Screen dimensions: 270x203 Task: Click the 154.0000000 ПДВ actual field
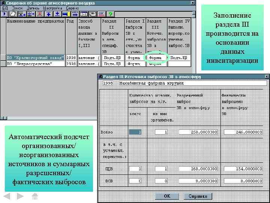[x=243, y=169]
